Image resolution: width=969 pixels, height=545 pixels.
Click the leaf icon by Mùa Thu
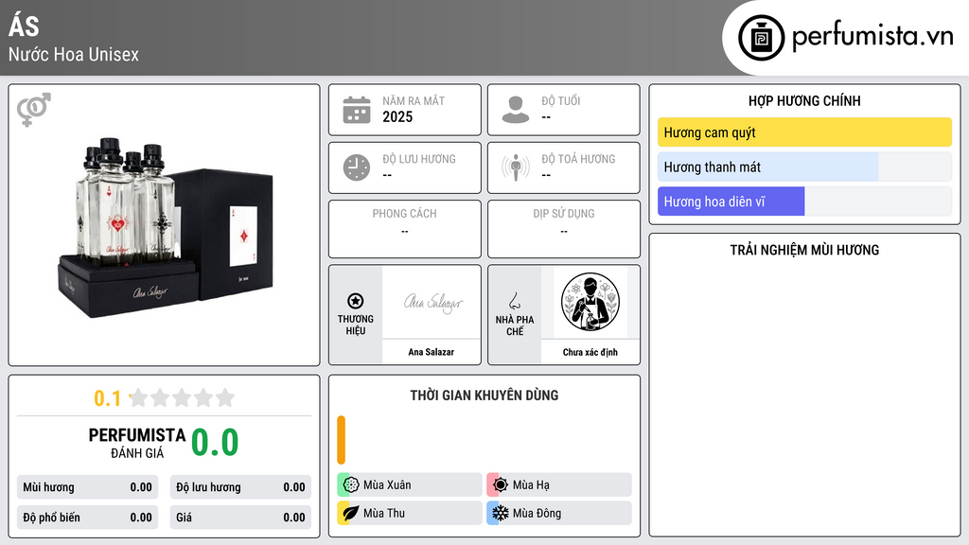click(351, 513)
